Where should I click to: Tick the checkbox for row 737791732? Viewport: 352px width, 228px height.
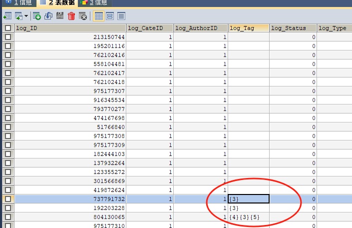[x=7, y=199]
